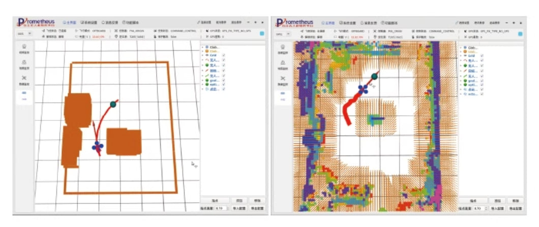Open the map-monitor triangle sidebar icon in left window
The image size is (539, 227).
tap(24, 62)
